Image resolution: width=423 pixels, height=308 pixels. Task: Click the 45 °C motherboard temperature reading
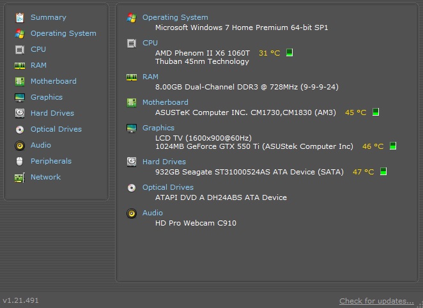(355, 112)
